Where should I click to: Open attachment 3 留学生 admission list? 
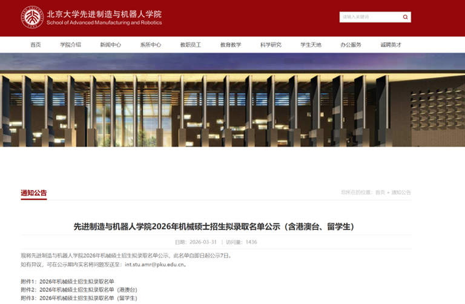click(x=88, y=298)
